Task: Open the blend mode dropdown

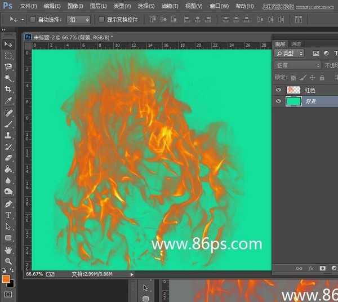Action: point(297,65)
